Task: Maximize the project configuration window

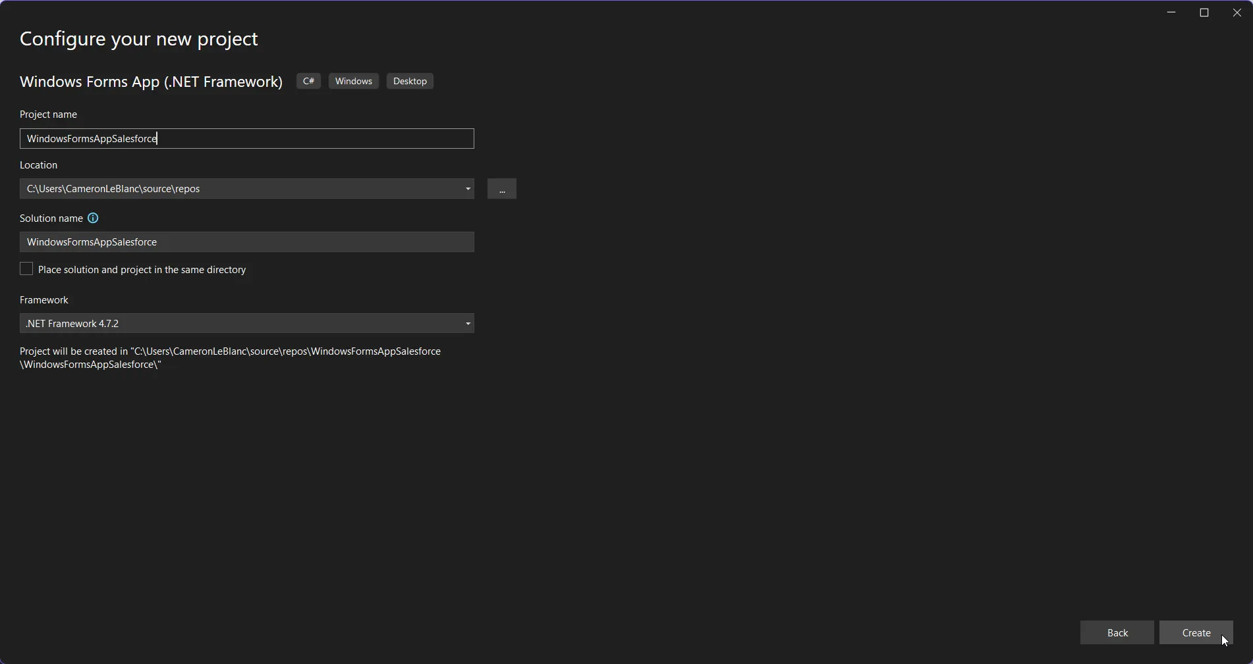Action: pos(1204,13)
